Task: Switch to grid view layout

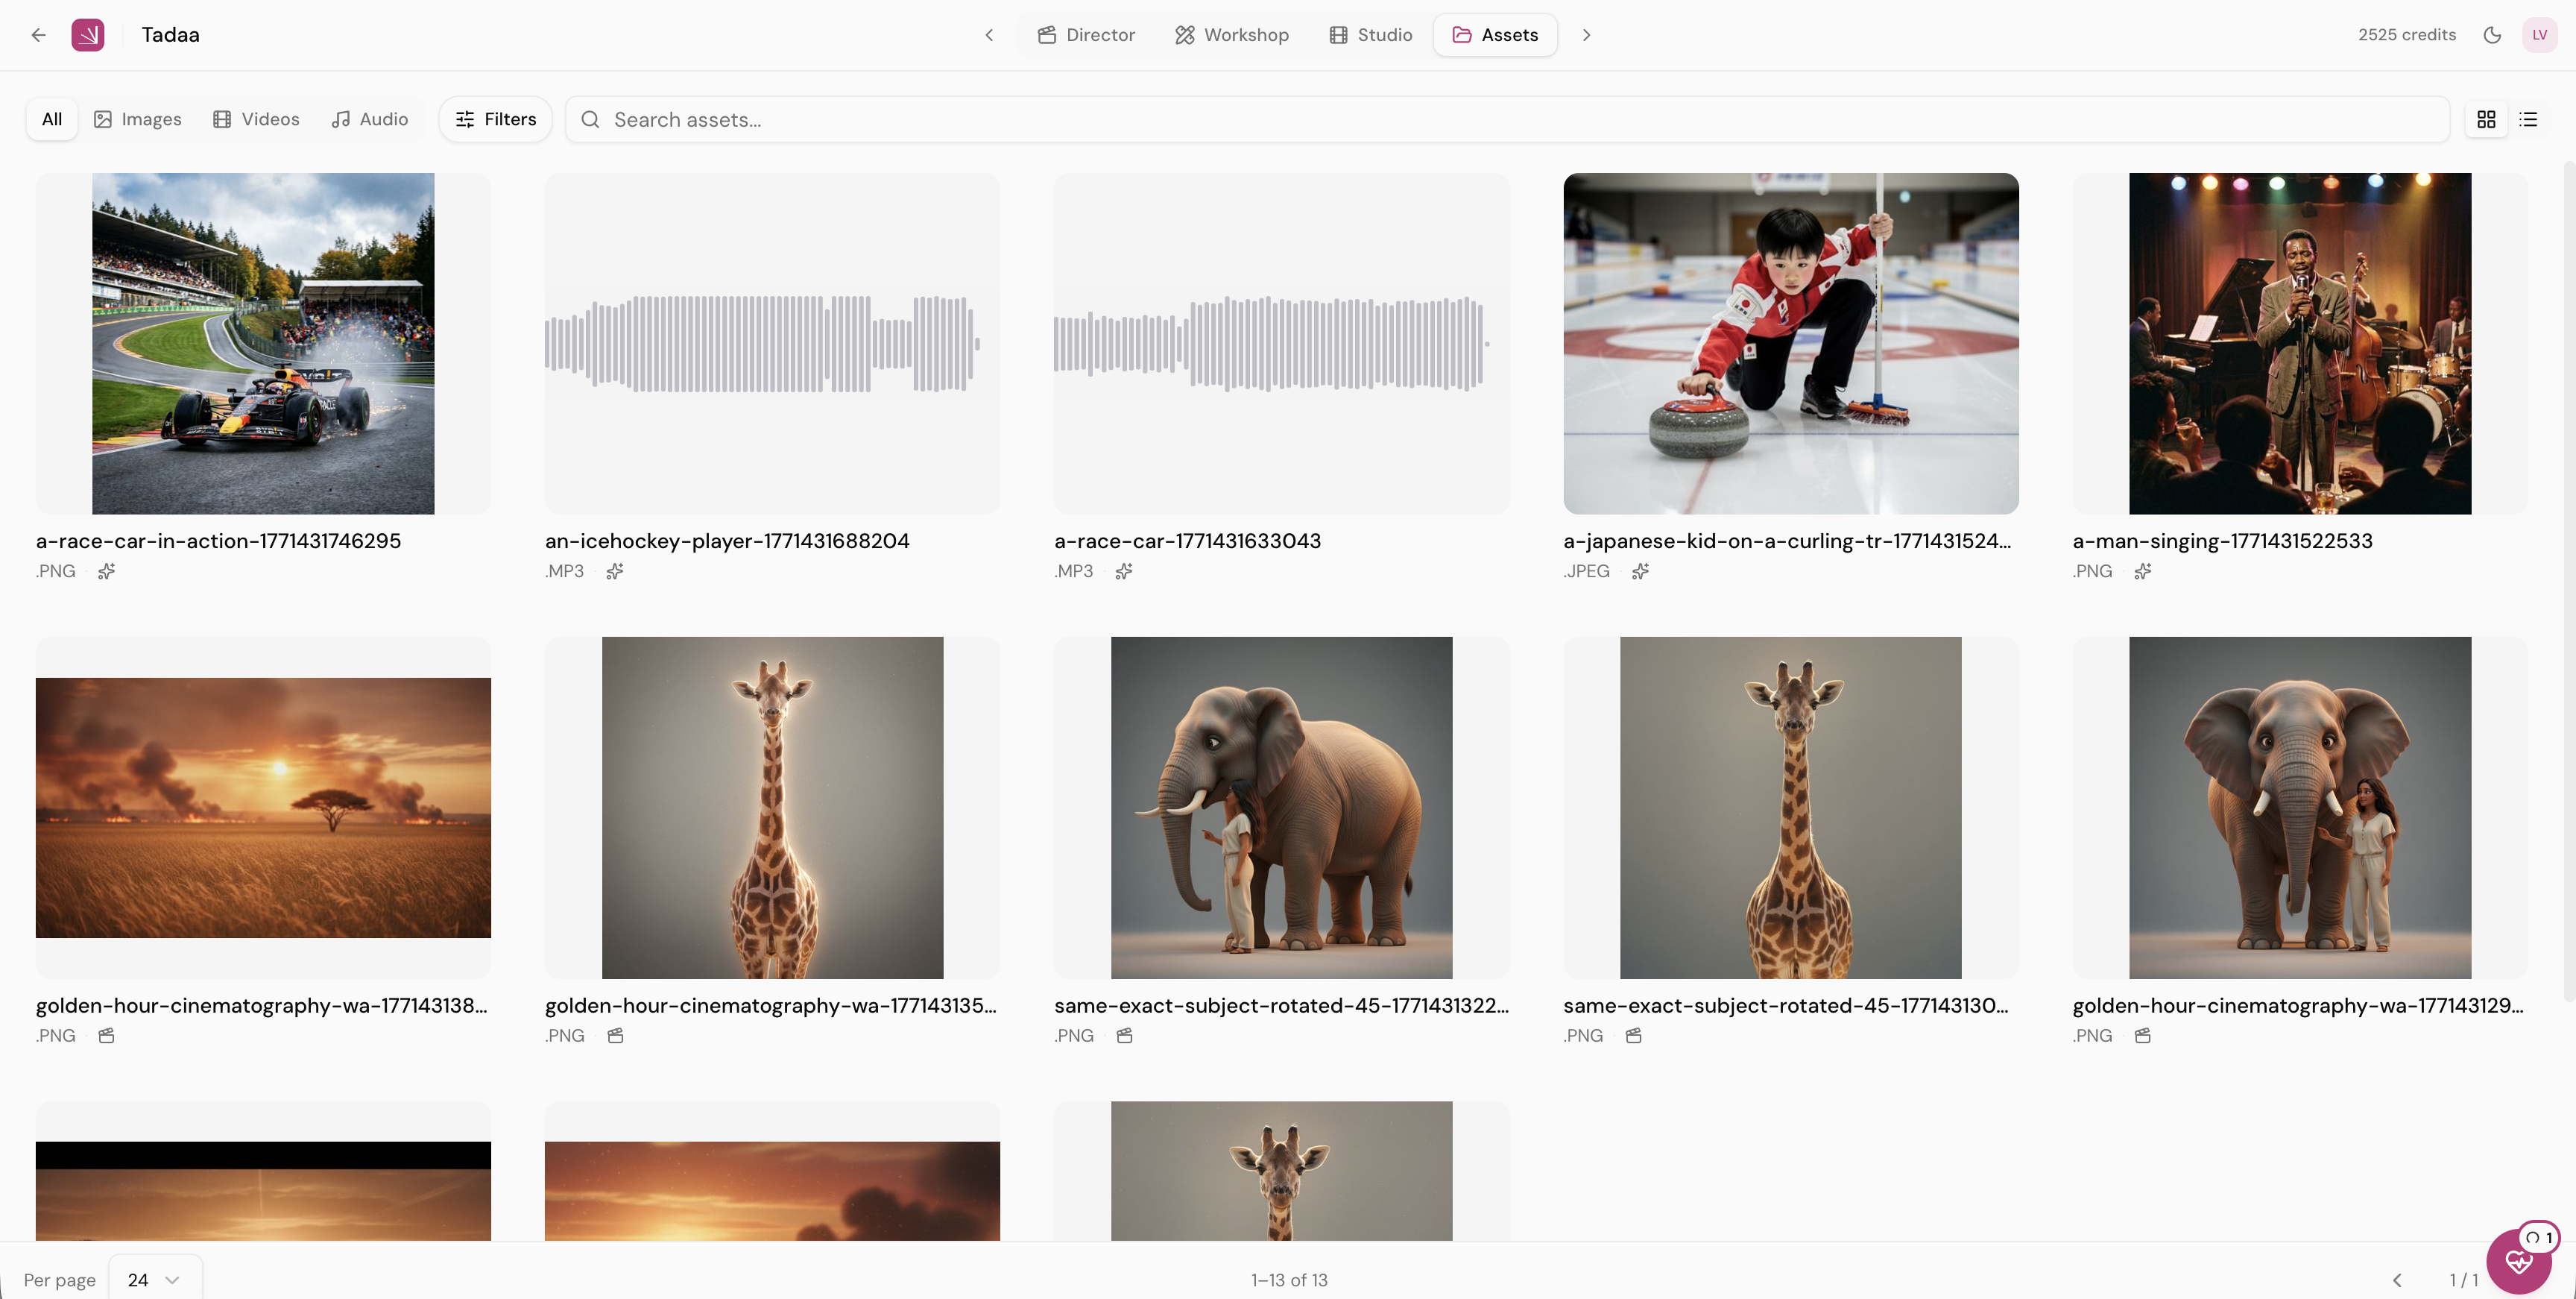Action: (2486, 120)
